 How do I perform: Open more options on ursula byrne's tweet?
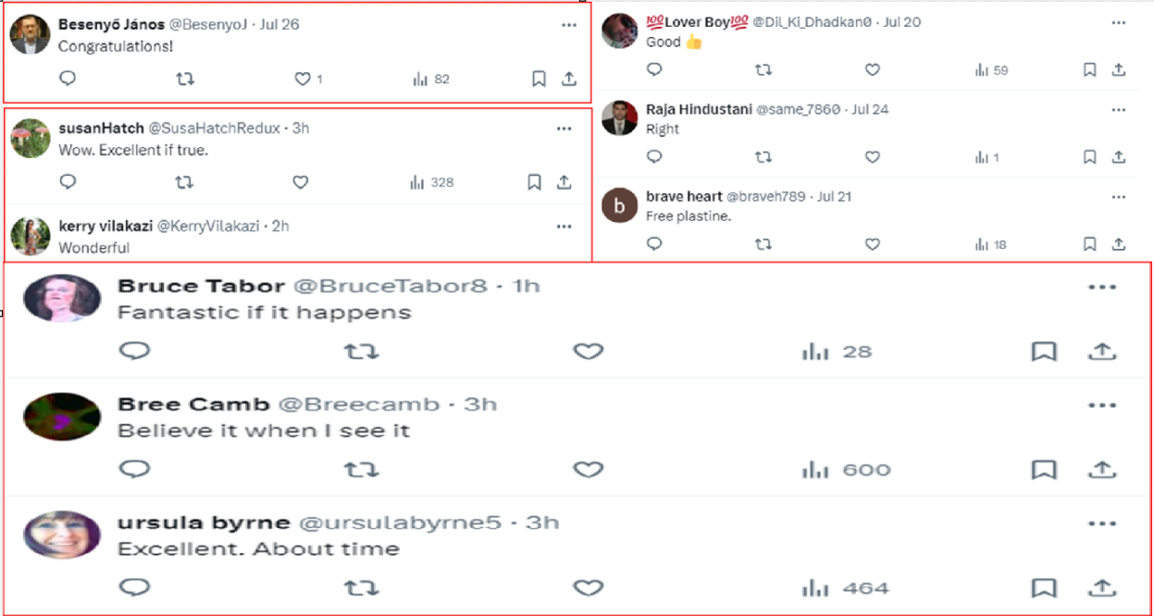[x=1102, y=524]
